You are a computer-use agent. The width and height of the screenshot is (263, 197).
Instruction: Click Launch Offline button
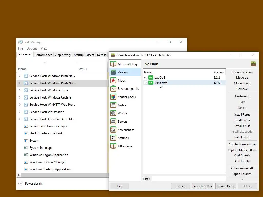coord(203,186)
